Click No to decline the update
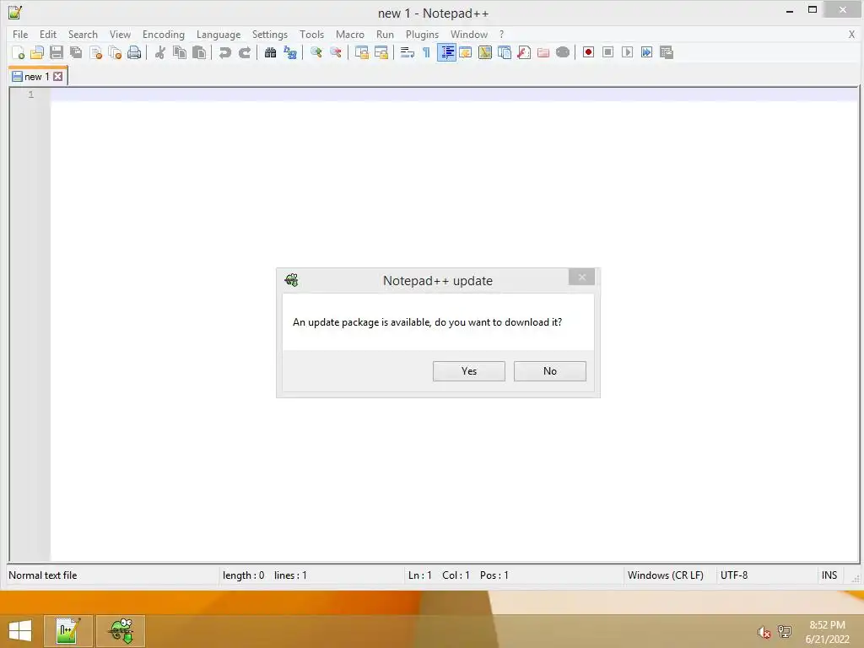 point(550,371)
